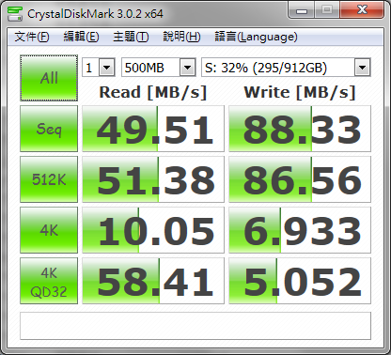
Task: Start the 4K test
Action: point(49,230)
